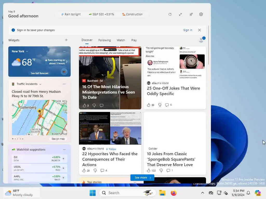Open Watchlist suggestions more options
This screenshot has height=199, width=266.
click(64, 150)
